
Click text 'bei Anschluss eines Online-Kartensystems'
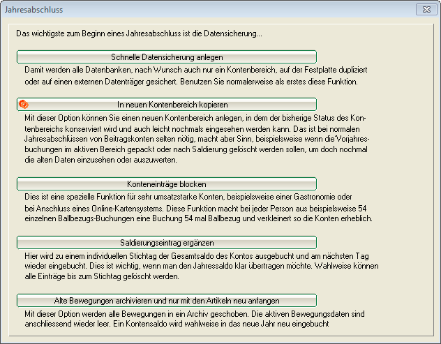pos(94,209)
